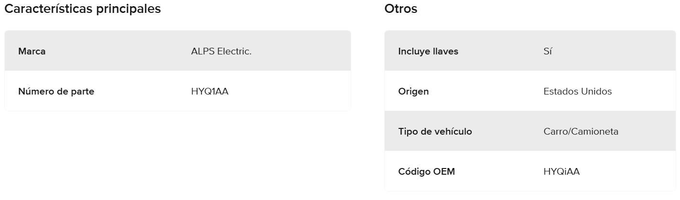This screenshot has height=200, width=680.
Task: Click the Código OEM label
Action: (426, 171)
